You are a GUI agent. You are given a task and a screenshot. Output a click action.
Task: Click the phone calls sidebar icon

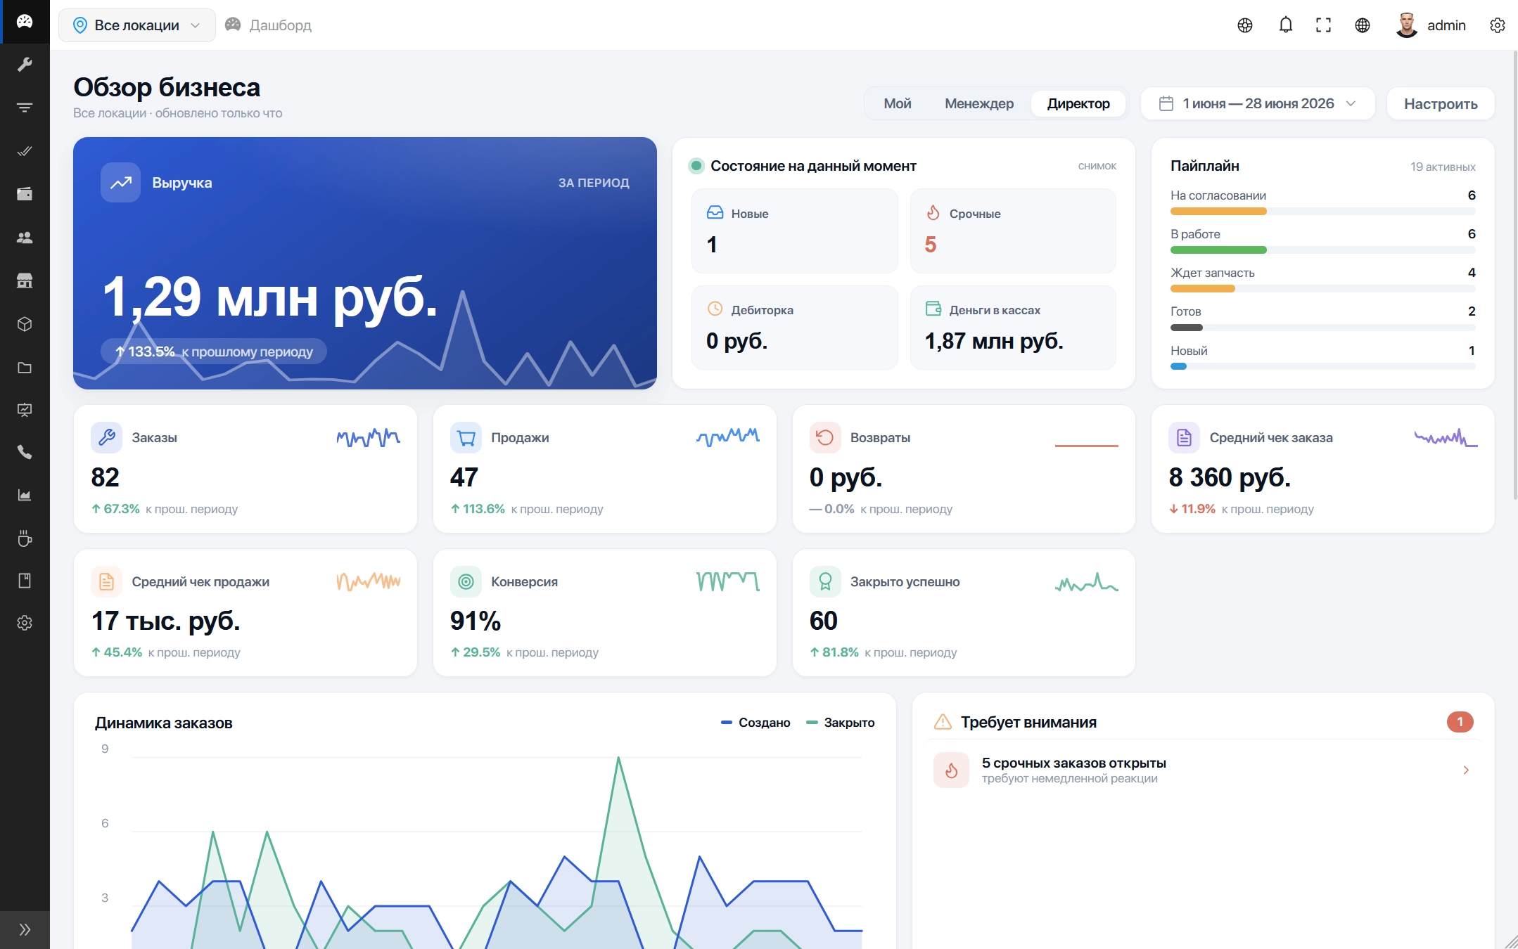pyautogui.click(x=25, y=452)
